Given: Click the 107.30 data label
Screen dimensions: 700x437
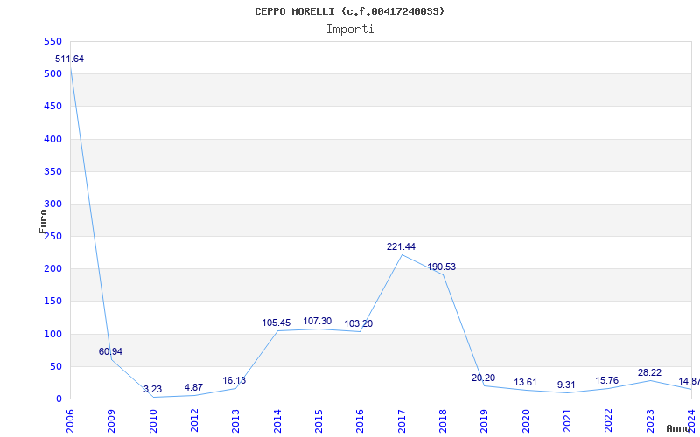Looking at the screenshot, I should tap(318, 321).
